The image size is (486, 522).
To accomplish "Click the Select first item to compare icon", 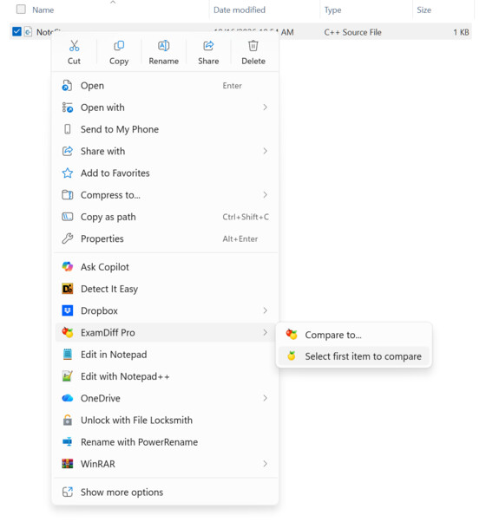I will coord(292,356).
